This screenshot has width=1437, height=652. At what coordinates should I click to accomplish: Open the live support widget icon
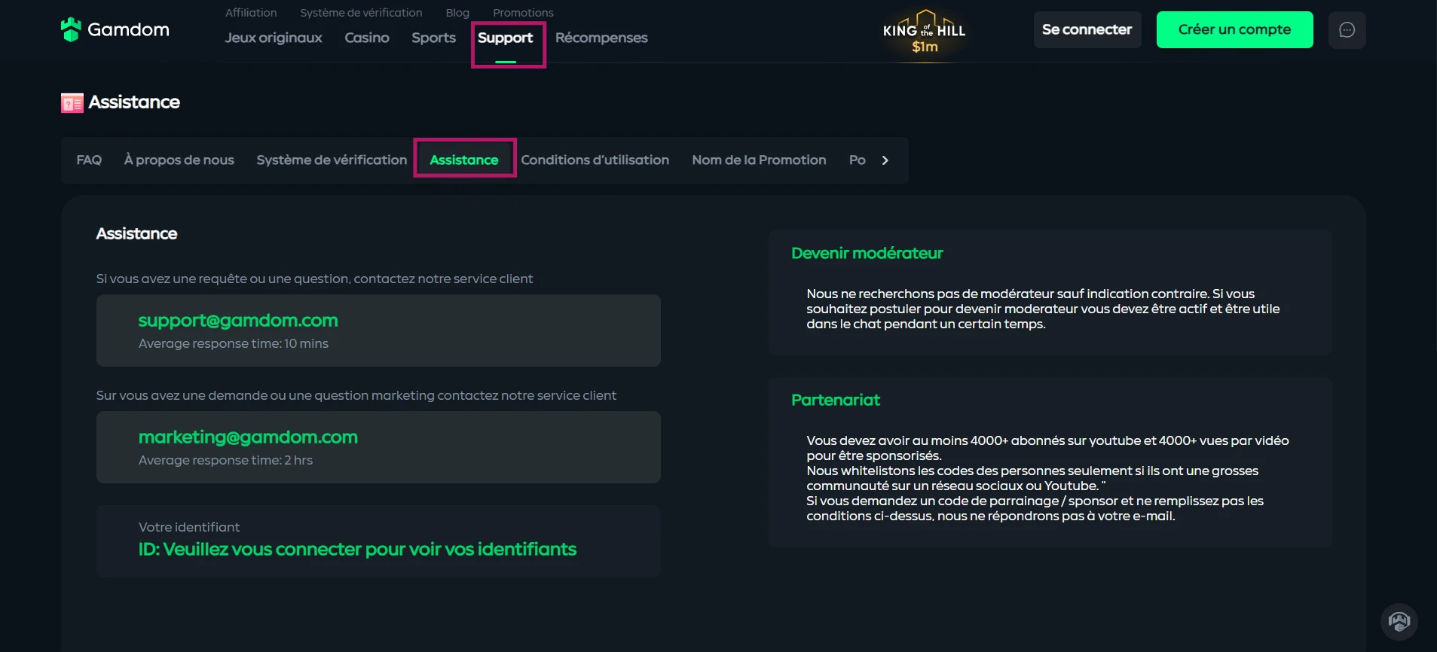click(1399, 622)
